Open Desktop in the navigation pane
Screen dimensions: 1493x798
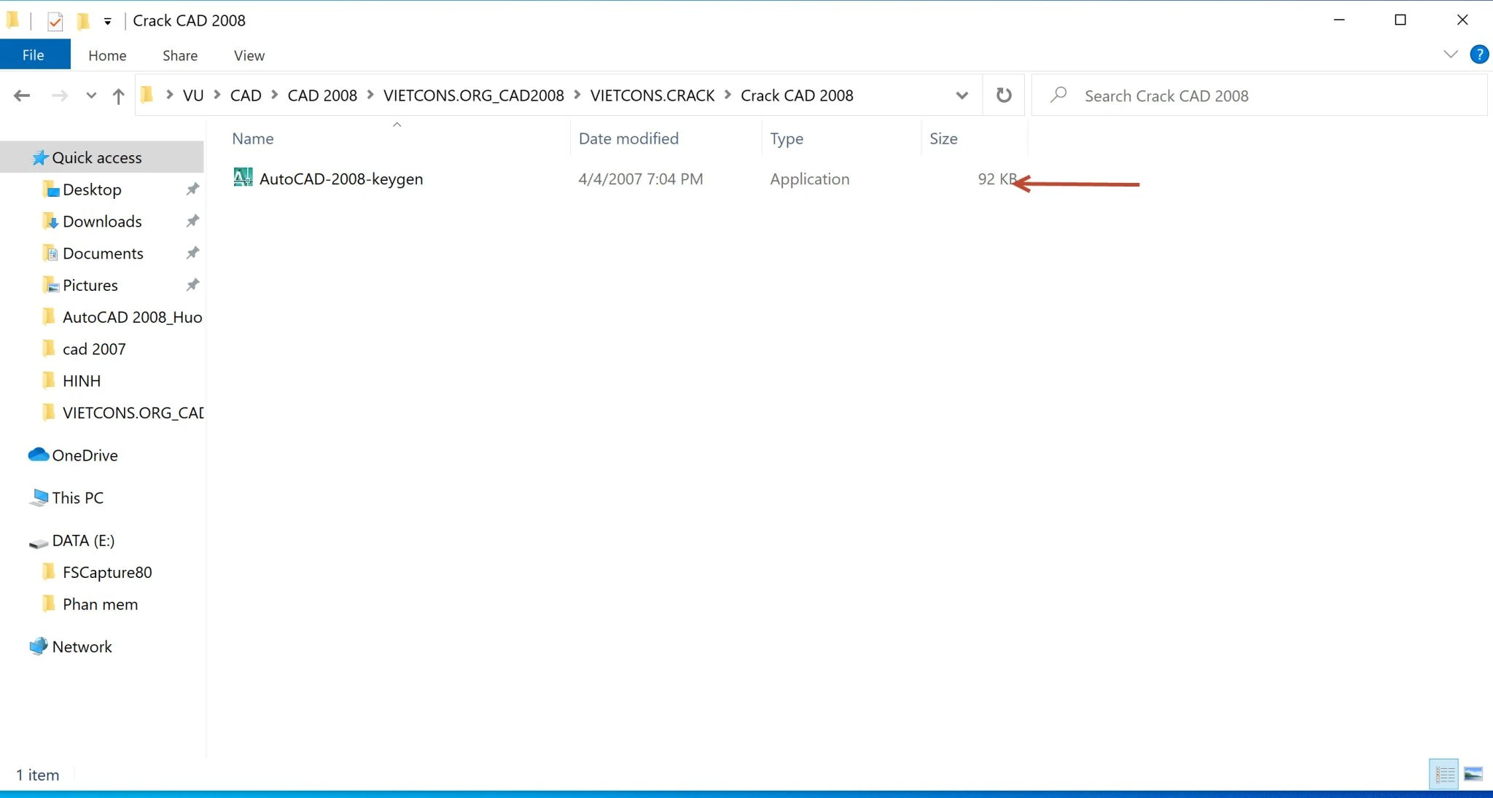click(92, 189)
